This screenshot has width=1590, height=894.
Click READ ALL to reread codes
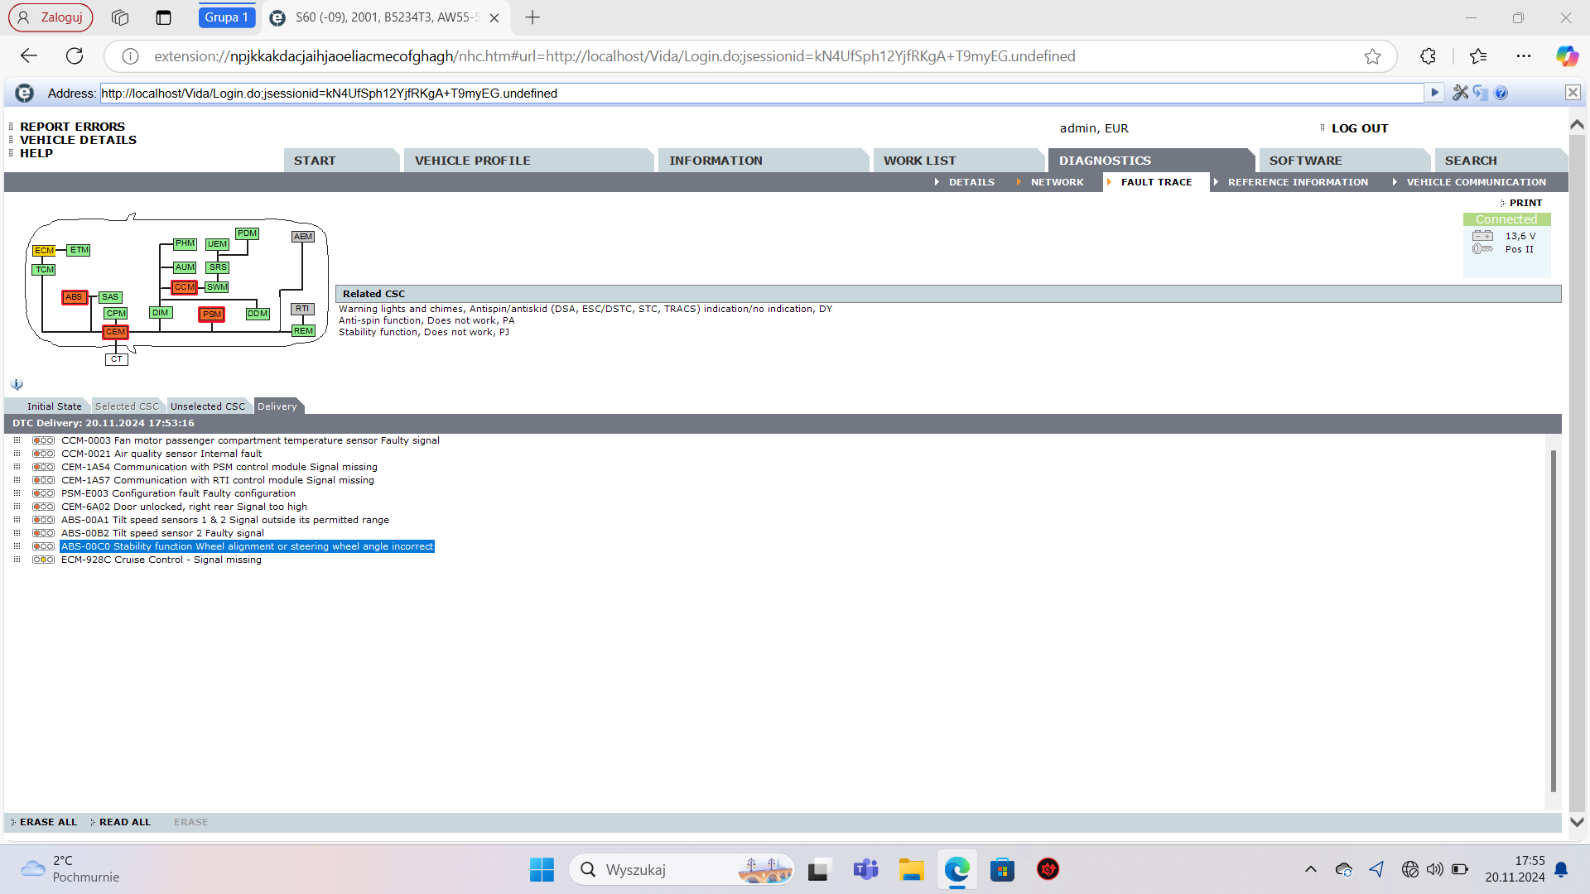[x=125, y=822]
